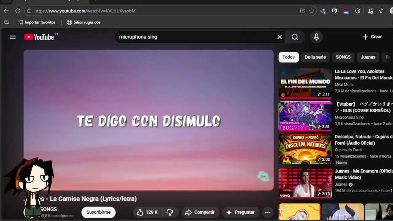
Task: Select the Juanes filter chip
Action: coord(368,57)
